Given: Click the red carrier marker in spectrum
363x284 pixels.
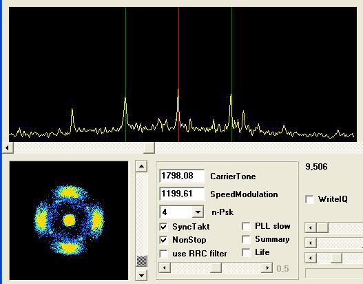Looking at the screenshot, I should (178, 74).
